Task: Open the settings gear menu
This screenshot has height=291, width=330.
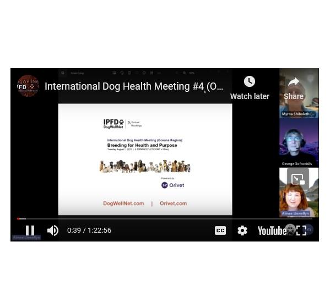Action: pos(242,230)
